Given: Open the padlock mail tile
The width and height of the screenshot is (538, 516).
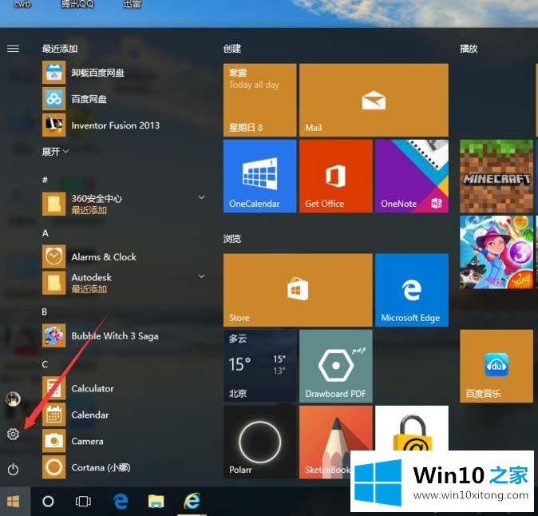Looking at the screenshot, I should click(412, 428).
